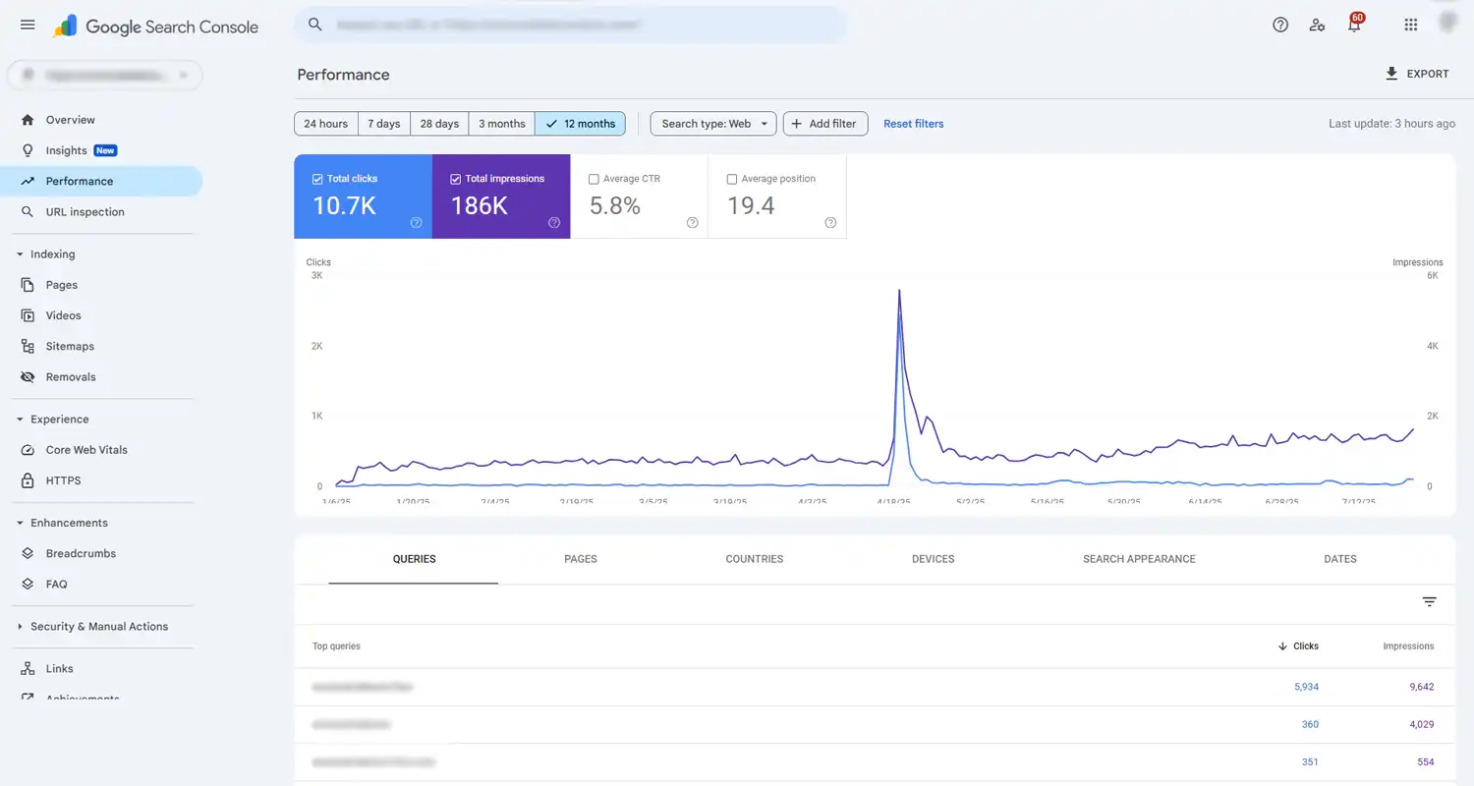This screenshot has width=1474, height=786.
Task: Open the filter icon above the queries table
Action: 1429,601
